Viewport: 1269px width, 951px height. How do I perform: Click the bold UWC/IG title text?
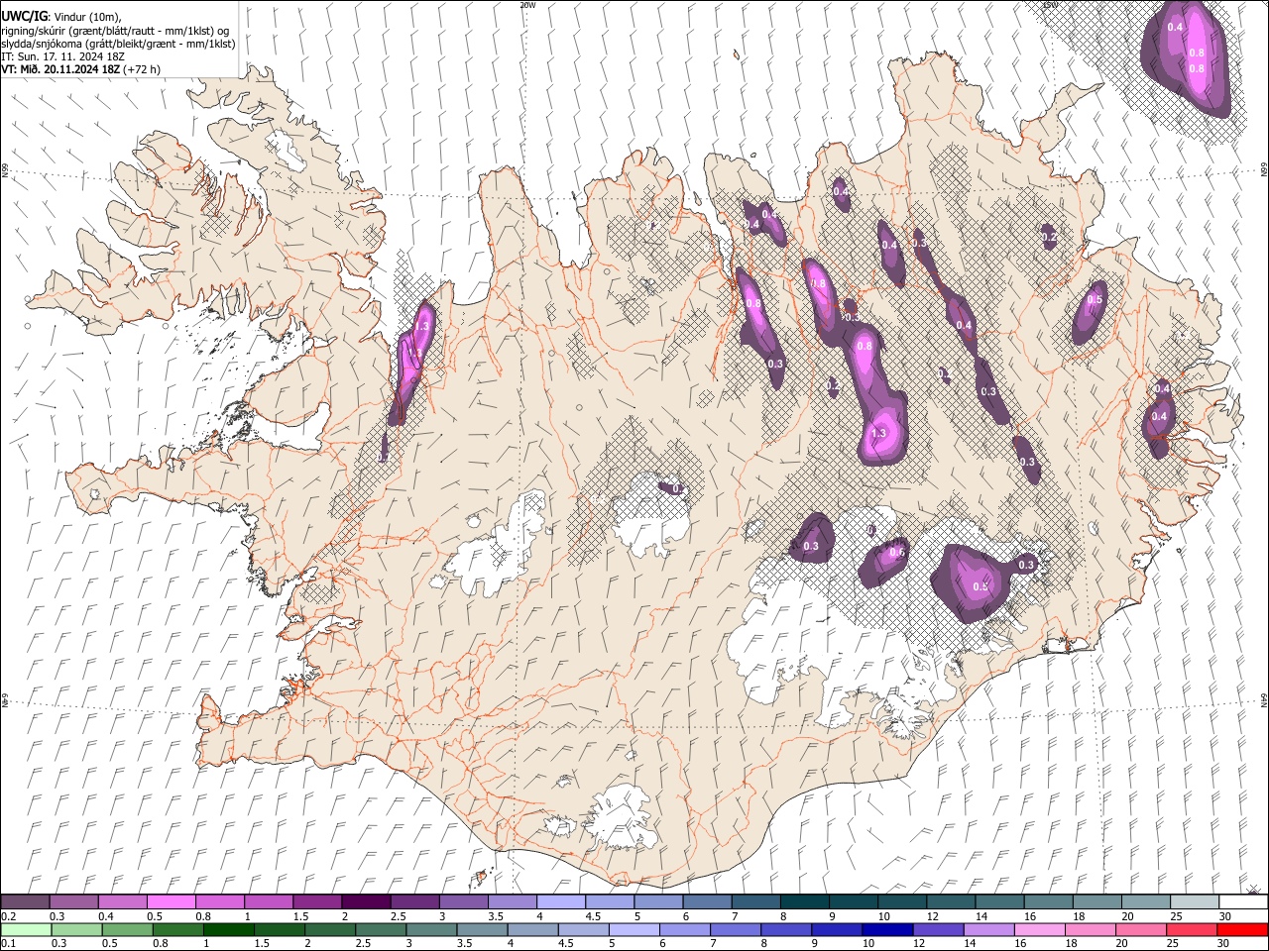[x=24, y=16]
